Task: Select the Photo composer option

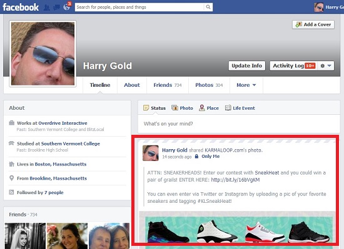Action: click(182, 108)
